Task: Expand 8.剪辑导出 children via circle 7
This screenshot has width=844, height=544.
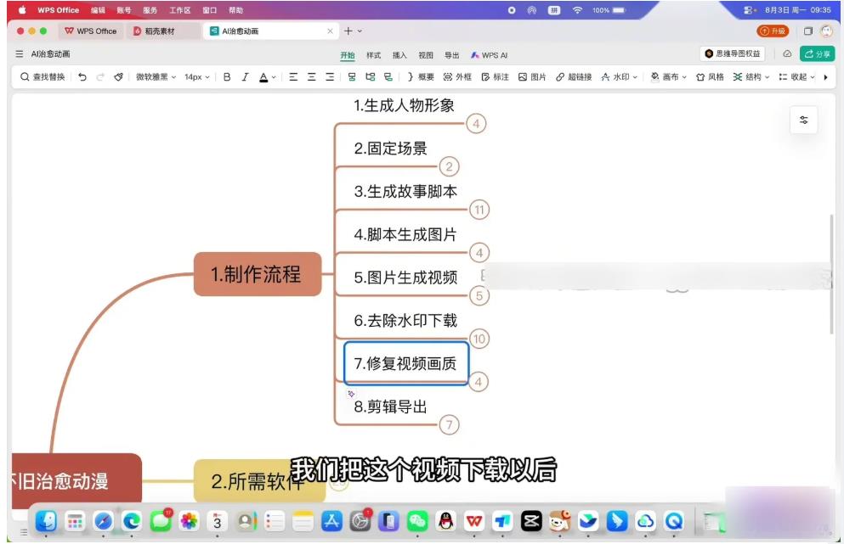Action: [x=449, y=424]
